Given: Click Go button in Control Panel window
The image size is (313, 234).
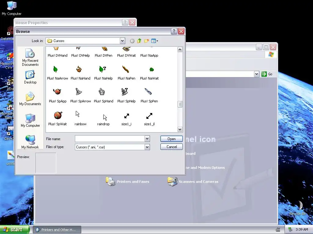Looking at the screenshot, I should tap(267, 74).
